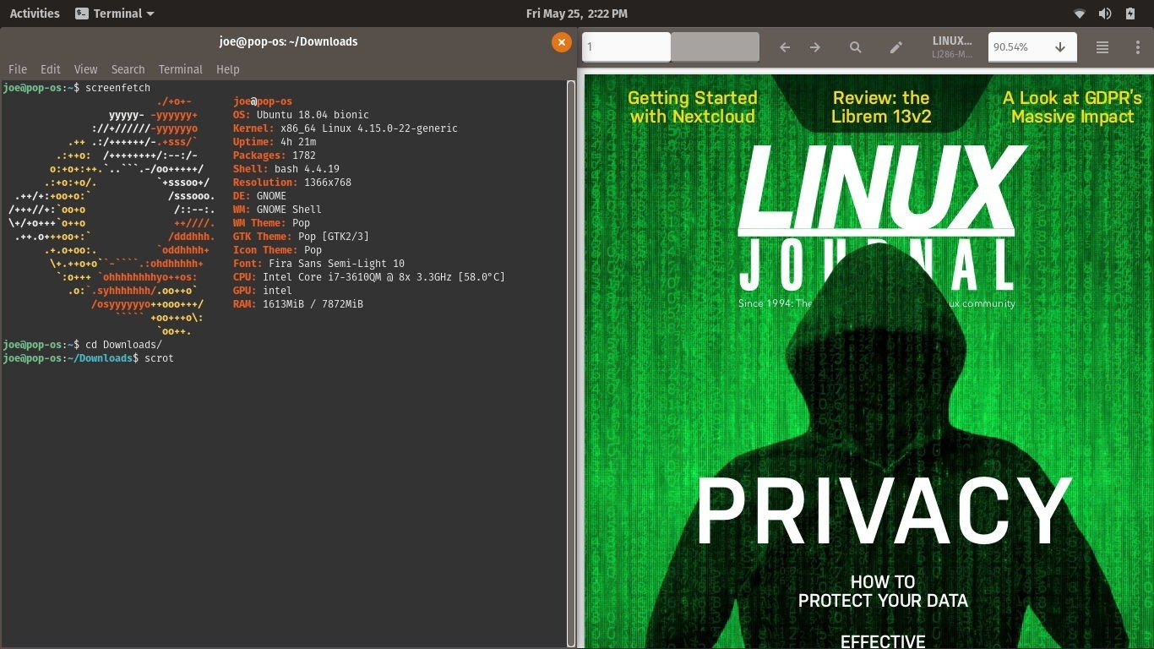This screenshot has height=649, width=1154.
Task: Open the terminal Help menu
Action: 228,69
